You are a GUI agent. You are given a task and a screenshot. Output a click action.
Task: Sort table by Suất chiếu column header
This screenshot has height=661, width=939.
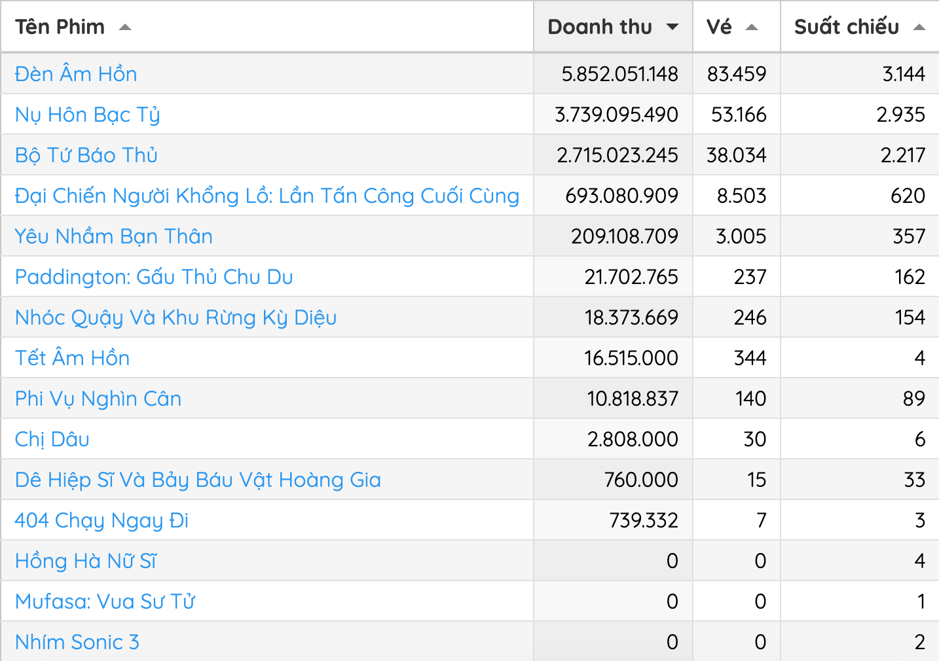click(x=847, y=27)
